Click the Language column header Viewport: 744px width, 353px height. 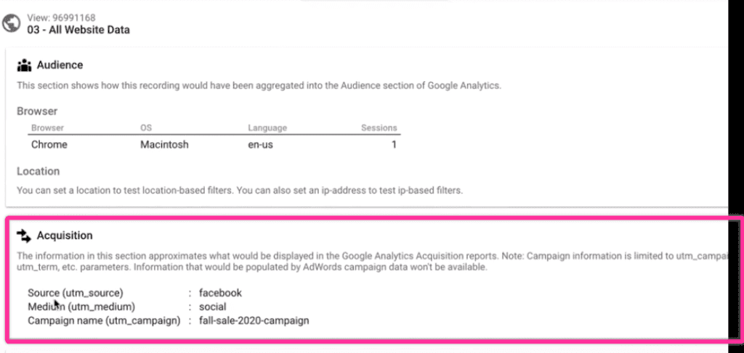[x=267, y=128]
